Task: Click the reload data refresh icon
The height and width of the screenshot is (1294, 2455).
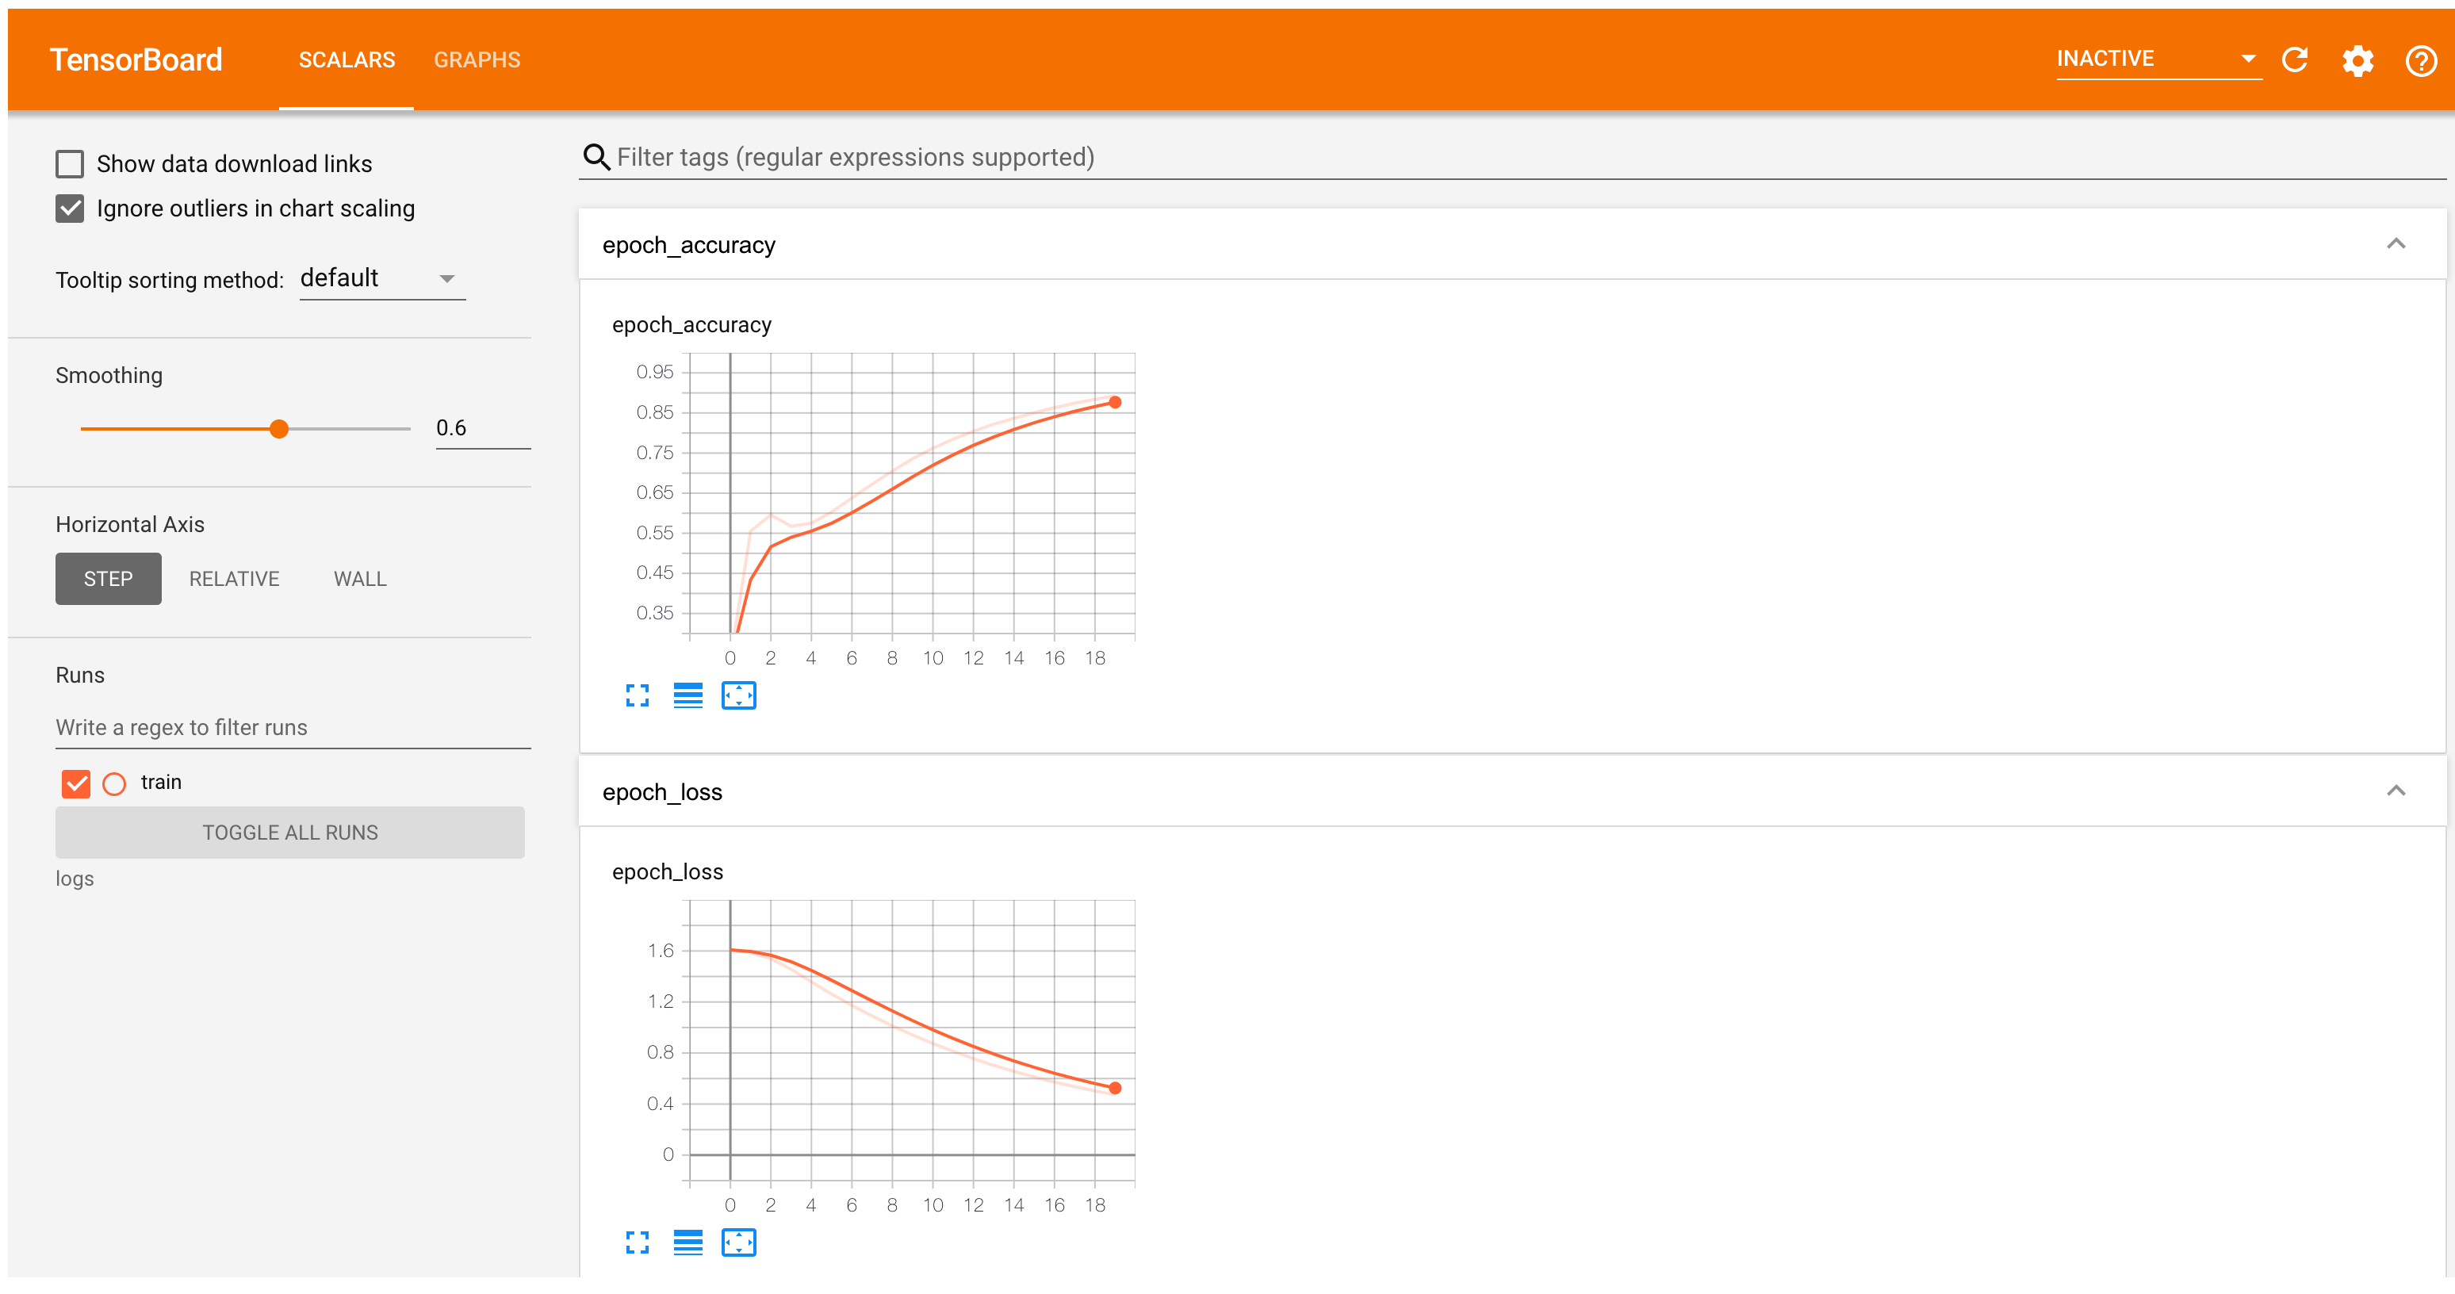Action: point(2295,60)
